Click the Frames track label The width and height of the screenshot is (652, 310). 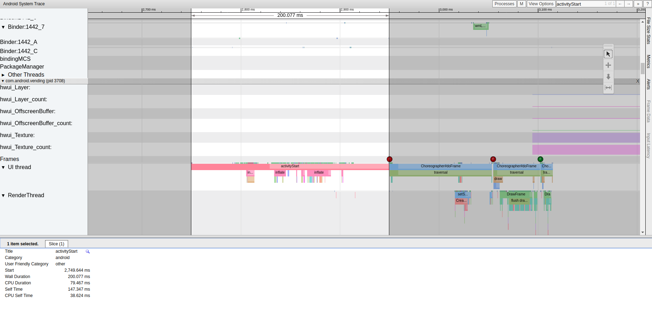[x=9, y=159]
